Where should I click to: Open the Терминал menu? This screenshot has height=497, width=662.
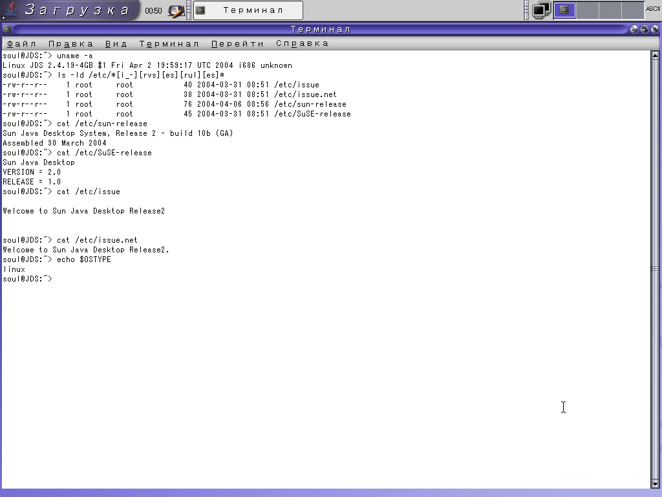pos(169,43)
